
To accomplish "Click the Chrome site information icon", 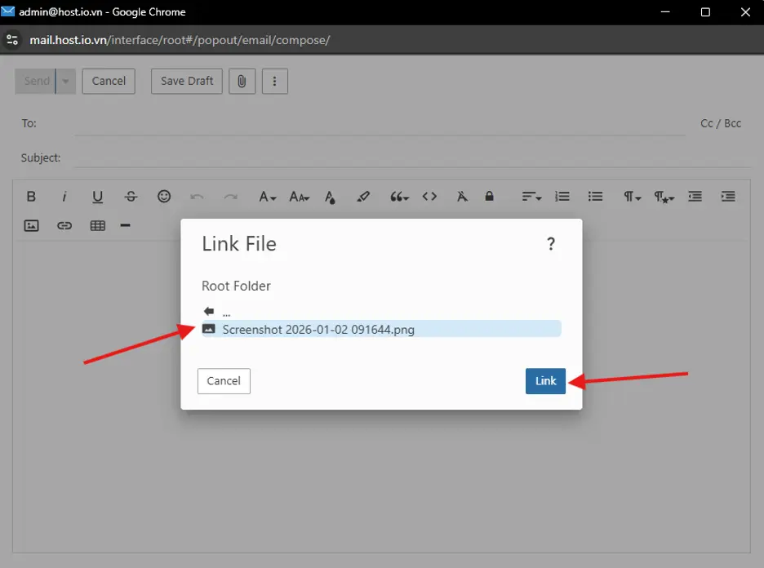I will [x=12, y=40].
